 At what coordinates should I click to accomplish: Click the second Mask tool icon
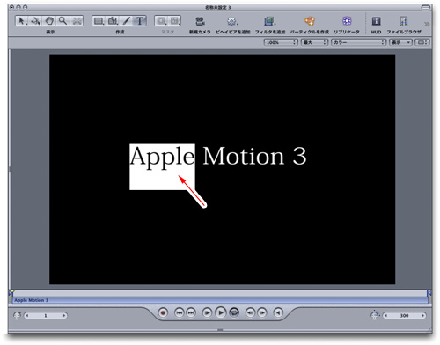click(174, 21)
